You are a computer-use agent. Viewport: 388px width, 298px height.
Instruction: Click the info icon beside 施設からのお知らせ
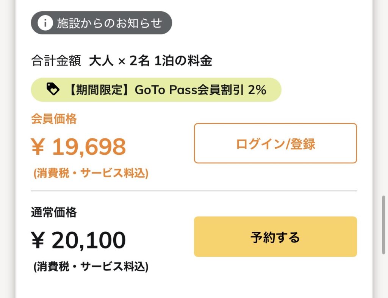tap(45, 23)
